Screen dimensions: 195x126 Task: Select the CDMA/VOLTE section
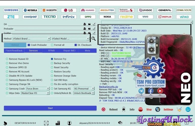[184, 10]
